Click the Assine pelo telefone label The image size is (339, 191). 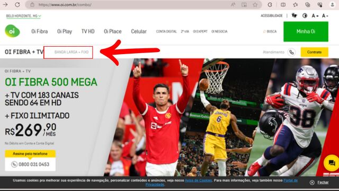30,153
